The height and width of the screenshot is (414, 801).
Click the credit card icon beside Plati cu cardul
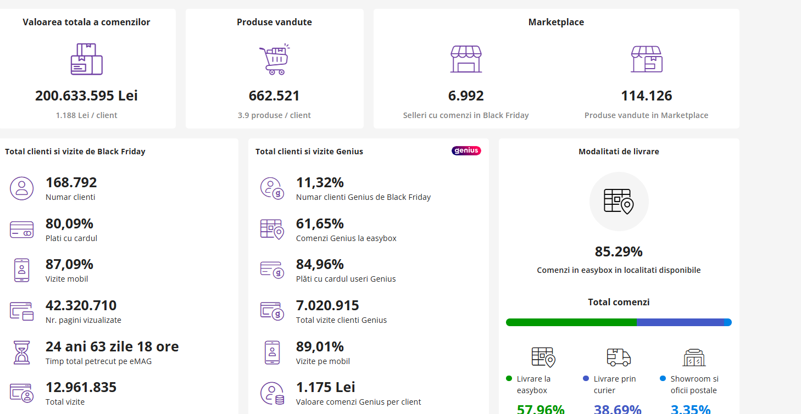point(22,230)
